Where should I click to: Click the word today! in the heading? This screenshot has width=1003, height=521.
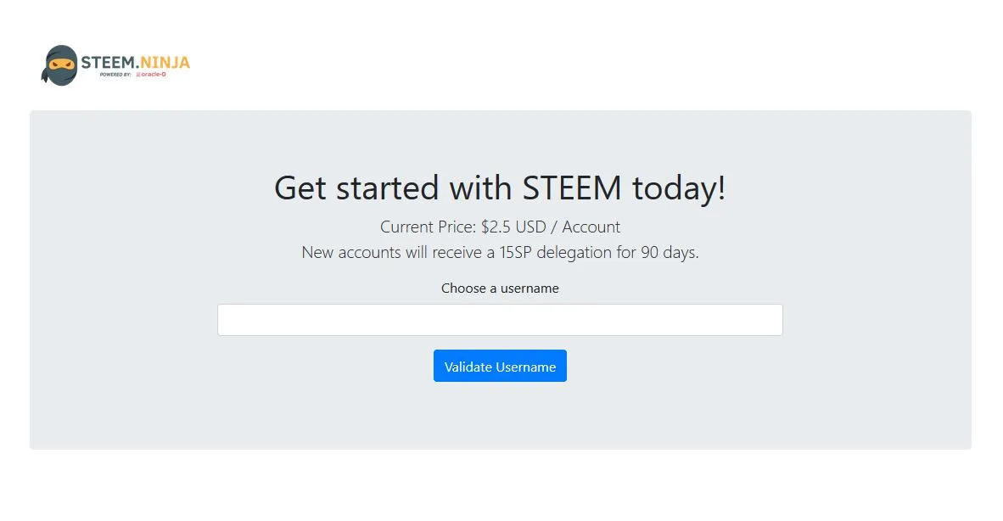[x=679, y=188]
